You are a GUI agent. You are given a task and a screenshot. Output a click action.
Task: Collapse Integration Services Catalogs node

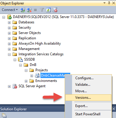pos(9,54)
